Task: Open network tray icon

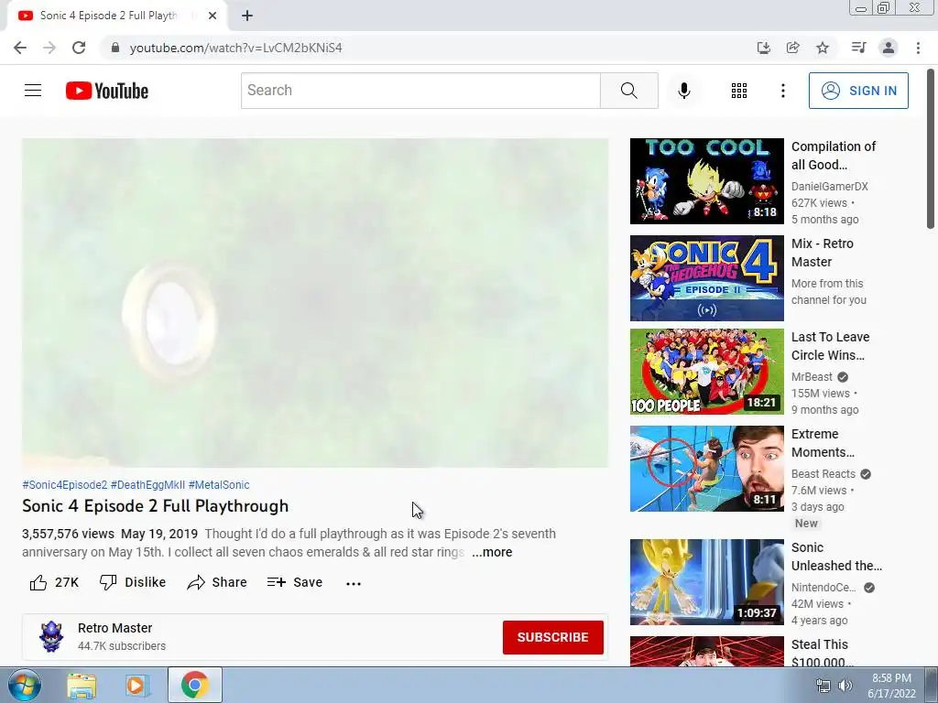Action: point(823,686)
